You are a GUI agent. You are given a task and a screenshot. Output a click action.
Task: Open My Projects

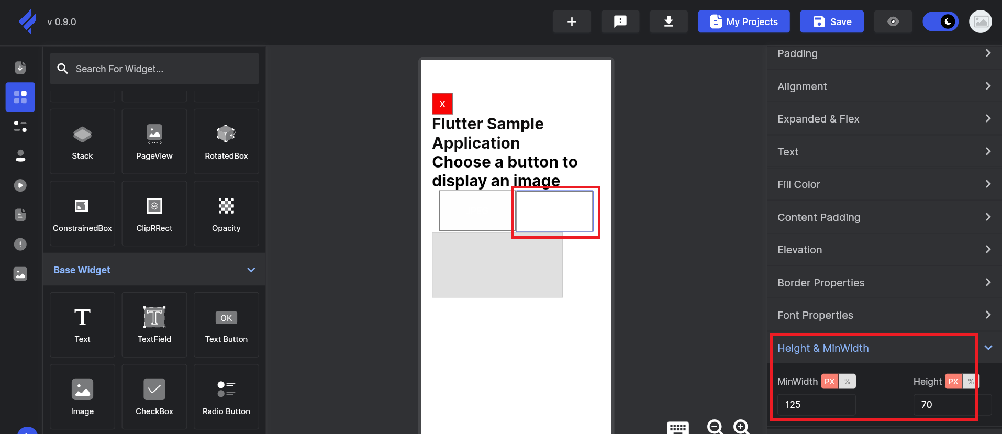point(743,21)
